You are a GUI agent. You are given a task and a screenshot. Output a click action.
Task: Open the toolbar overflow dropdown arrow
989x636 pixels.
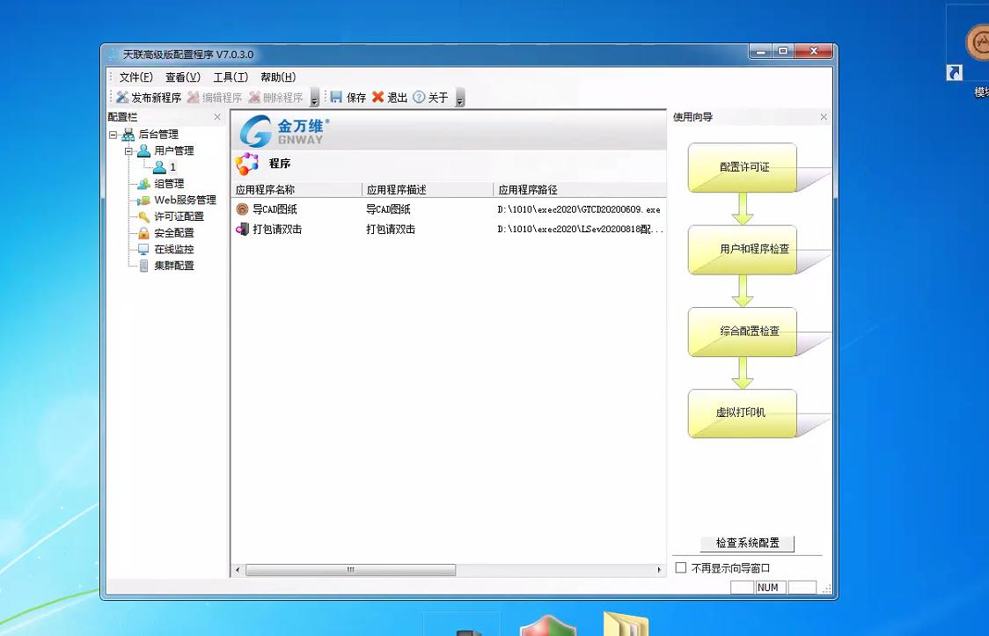pos(460,101)
